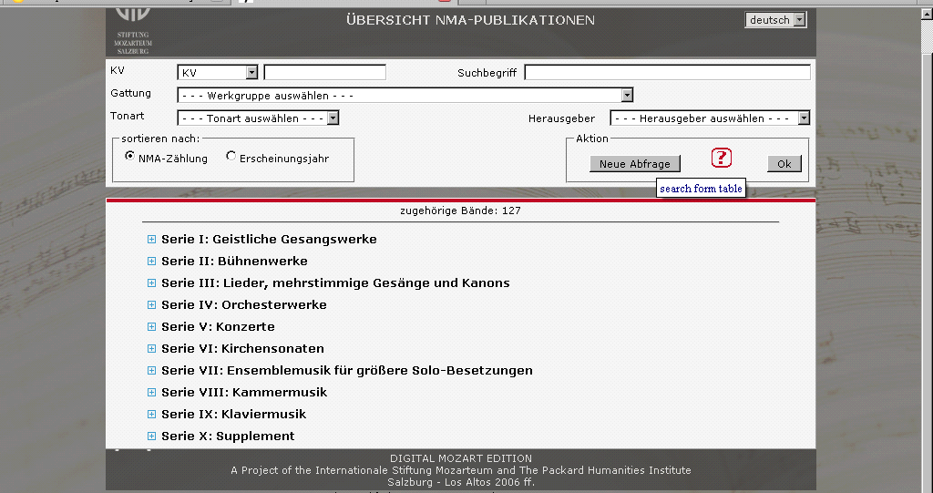Open Serie IX: Klaviermusik text
The width and height of the screenshot is (933, 493).
click(233, 415)
